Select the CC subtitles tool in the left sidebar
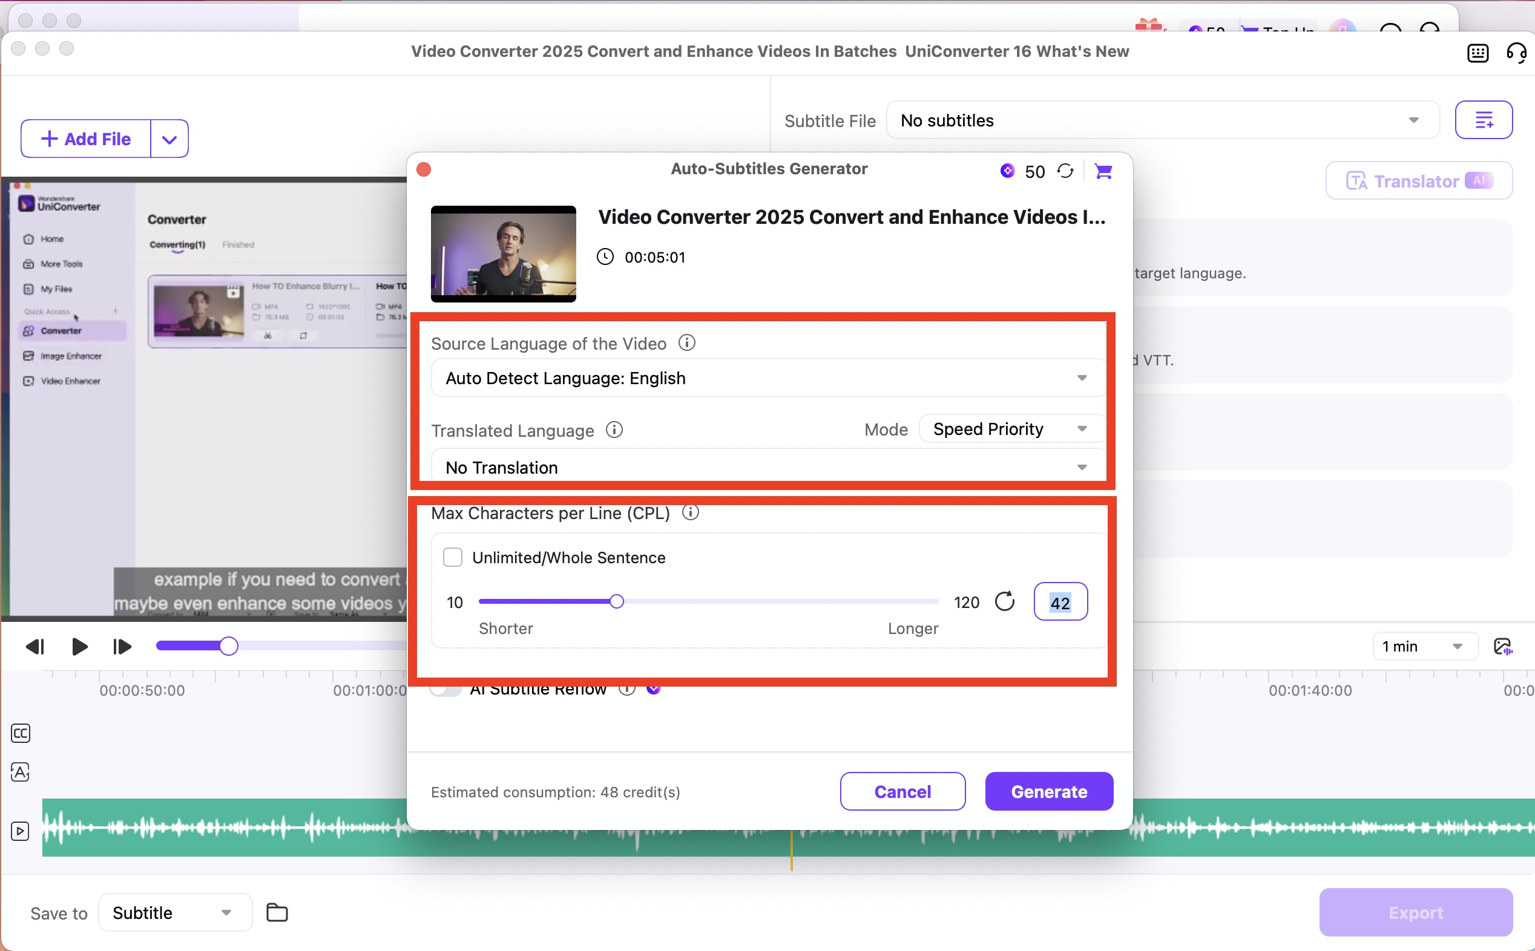 [x=21, y=733]
